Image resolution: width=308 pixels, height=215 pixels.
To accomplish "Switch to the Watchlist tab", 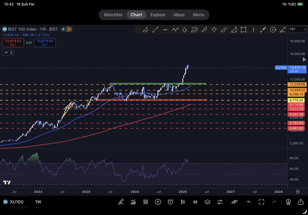I will pyautogui.click(x=113, y=15).
